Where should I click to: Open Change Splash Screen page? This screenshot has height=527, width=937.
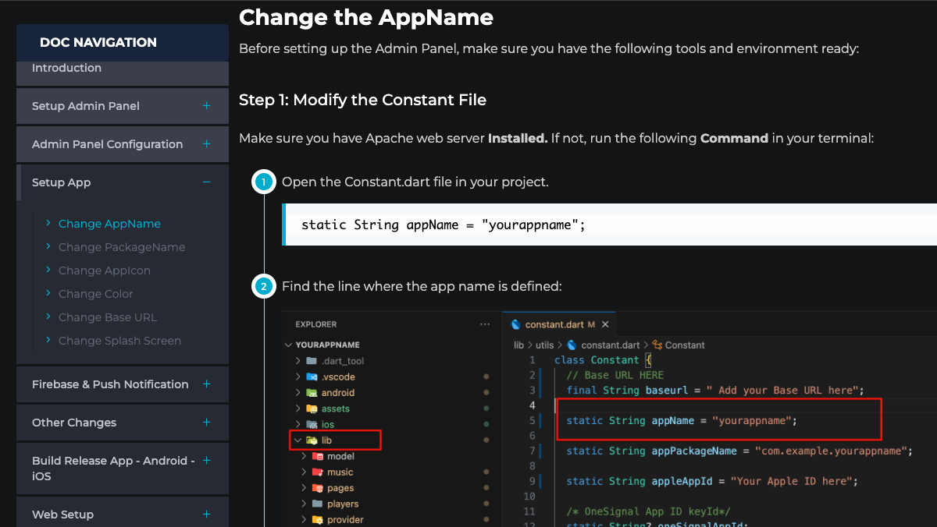pyautogui.click(x=119, y=341)
